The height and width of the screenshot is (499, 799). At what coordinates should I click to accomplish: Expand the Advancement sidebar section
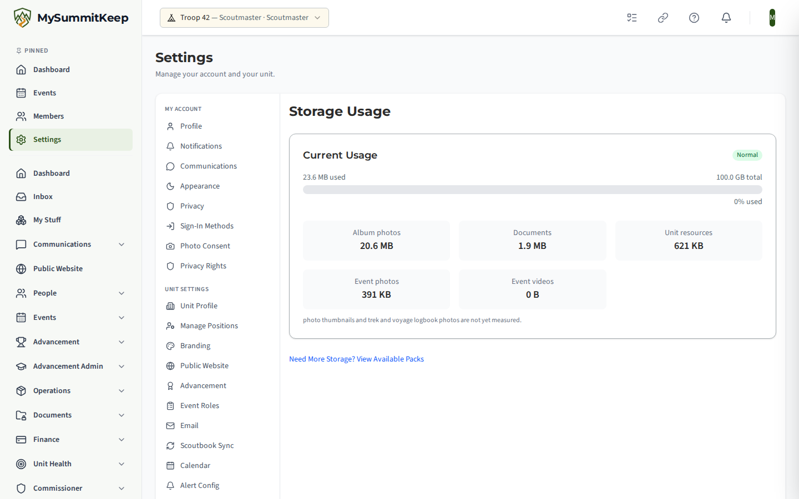point(70,342)
